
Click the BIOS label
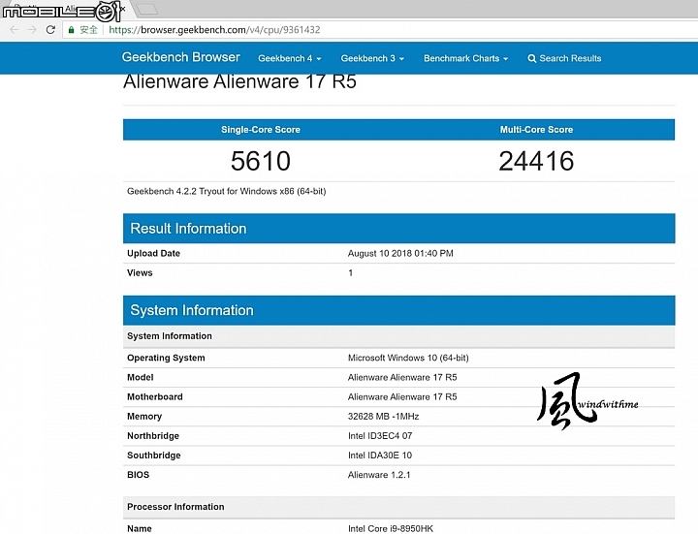138,475
